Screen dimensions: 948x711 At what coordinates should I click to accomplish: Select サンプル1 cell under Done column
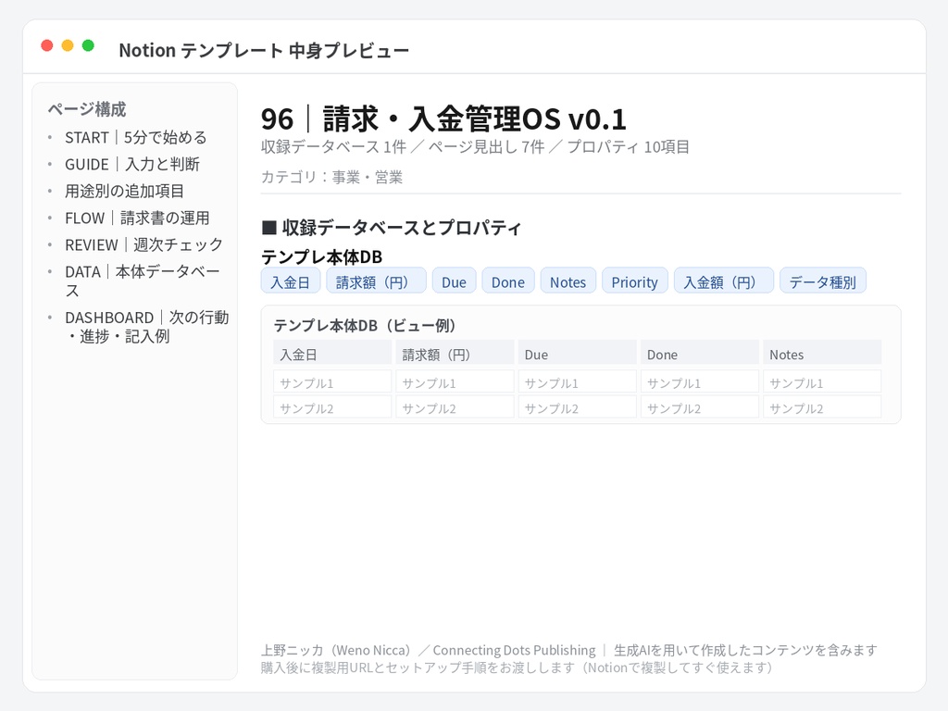[700, 381]
